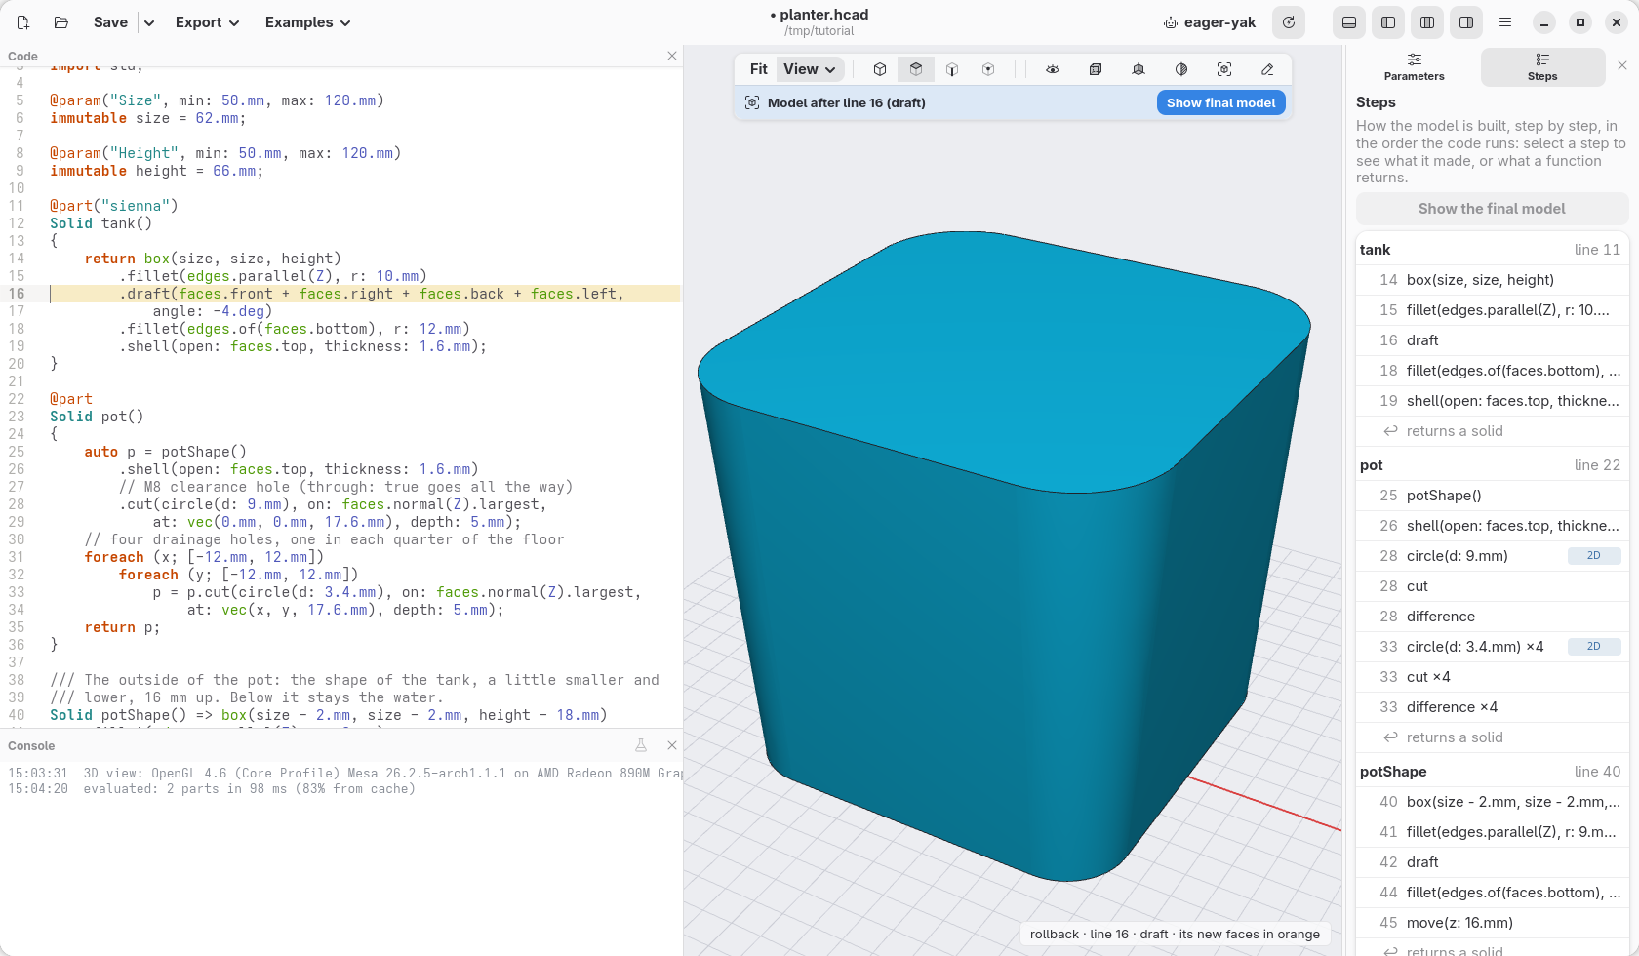Open the hamburger main menu

pyautogui.click(x=1505, y=22)
